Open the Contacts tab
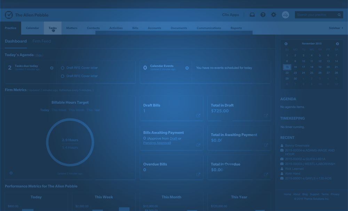The width and height of the screenshot is (348, 211). [x=93, y=28]
